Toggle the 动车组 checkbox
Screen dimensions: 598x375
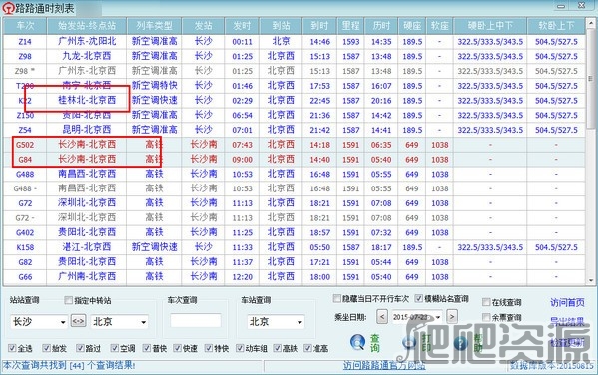pyautogui.click(x=240, y=348)
